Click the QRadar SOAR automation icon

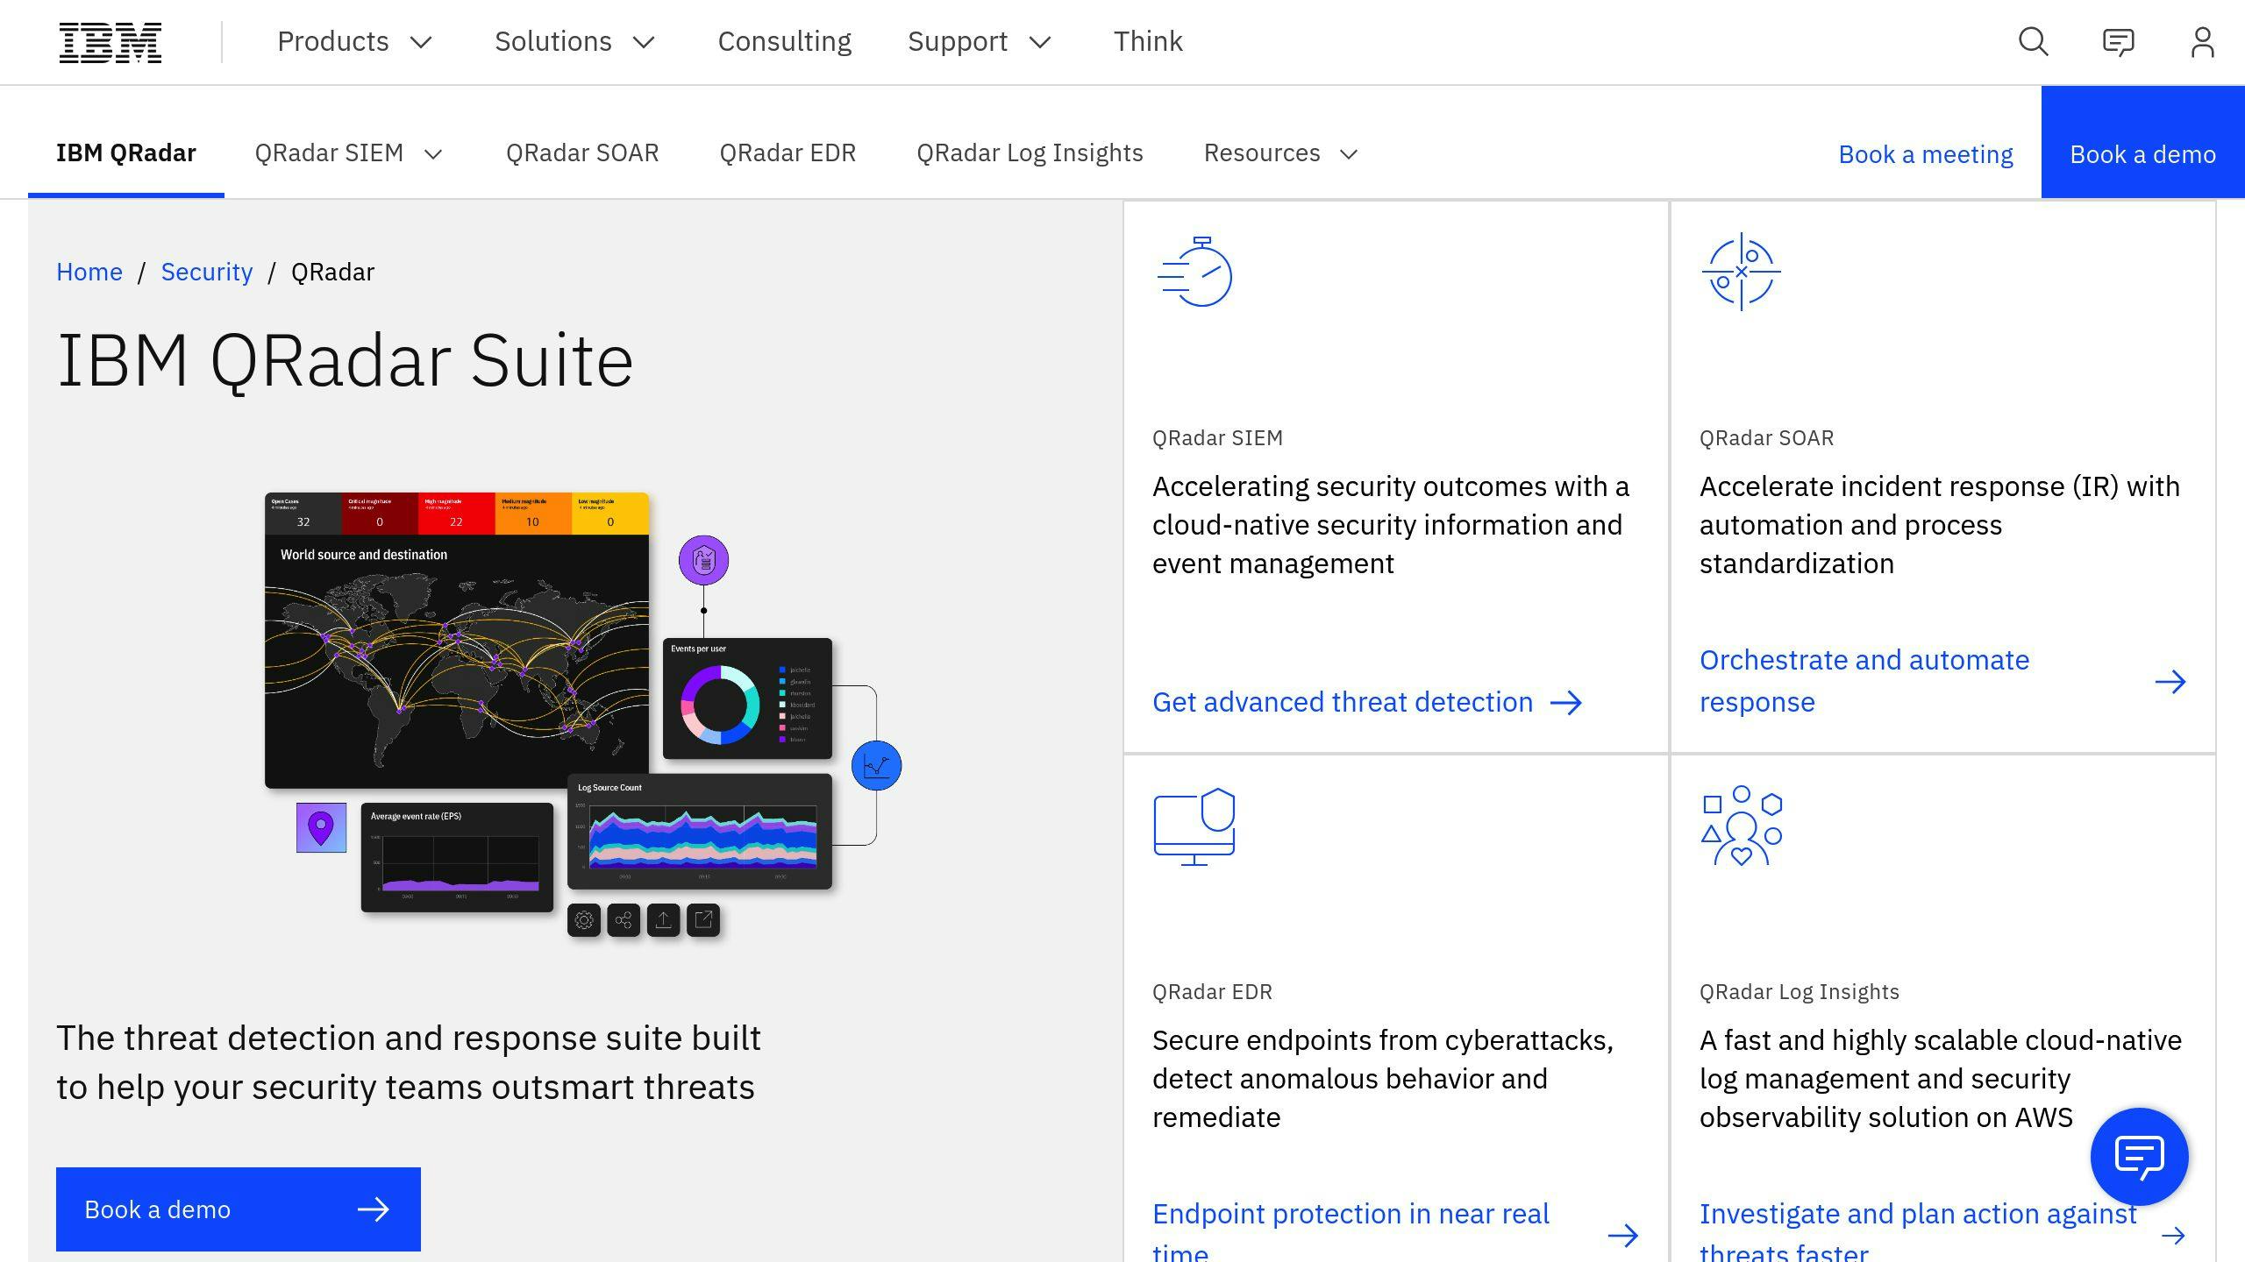point(1741,271)
